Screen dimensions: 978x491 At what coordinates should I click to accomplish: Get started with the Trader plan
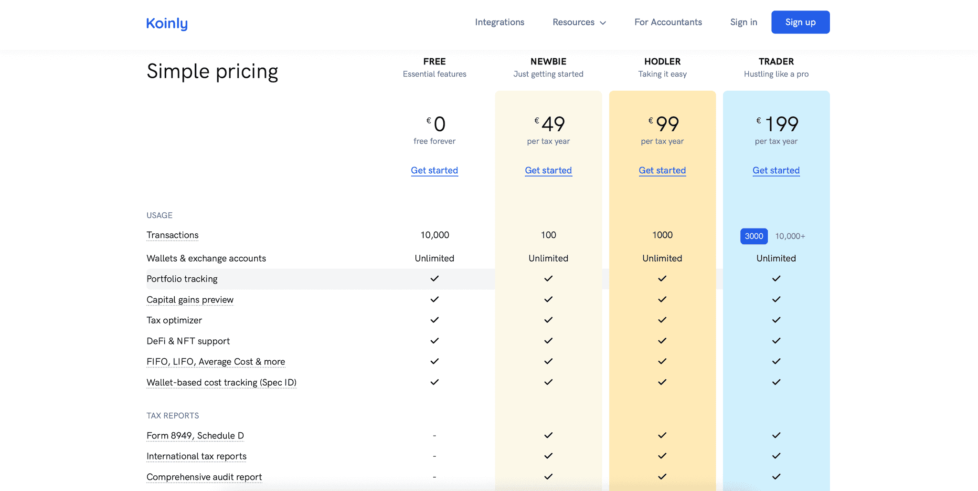776,170
